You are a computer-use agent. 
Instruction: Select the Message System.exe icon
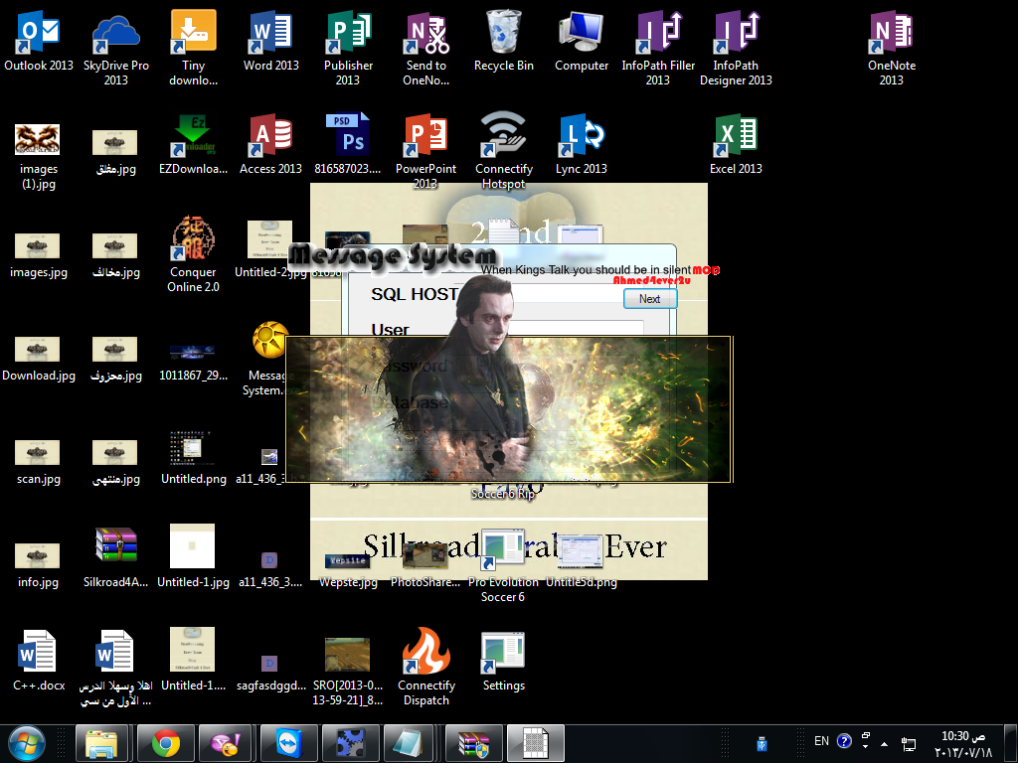(x=269, y=340)
